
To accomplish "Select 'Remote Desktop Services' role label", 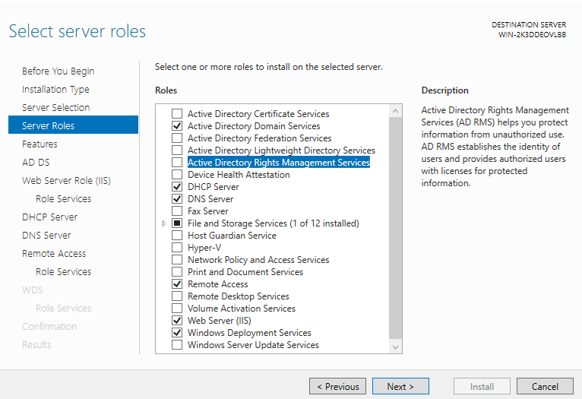I will point(239,296).
